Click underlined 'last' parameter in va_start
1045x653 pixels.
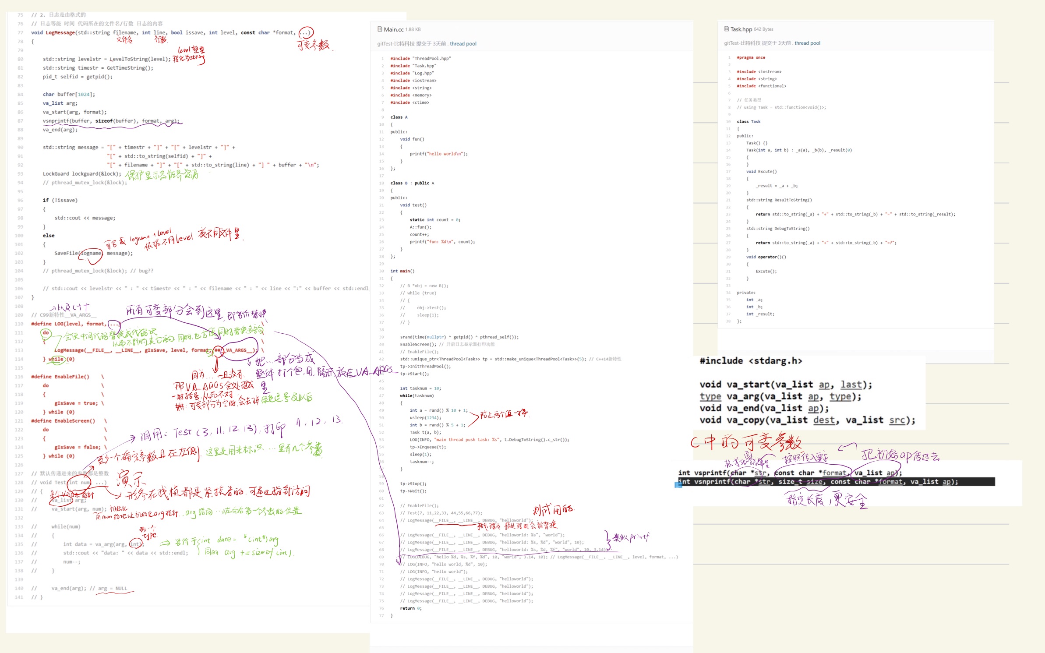pos(851,385)
